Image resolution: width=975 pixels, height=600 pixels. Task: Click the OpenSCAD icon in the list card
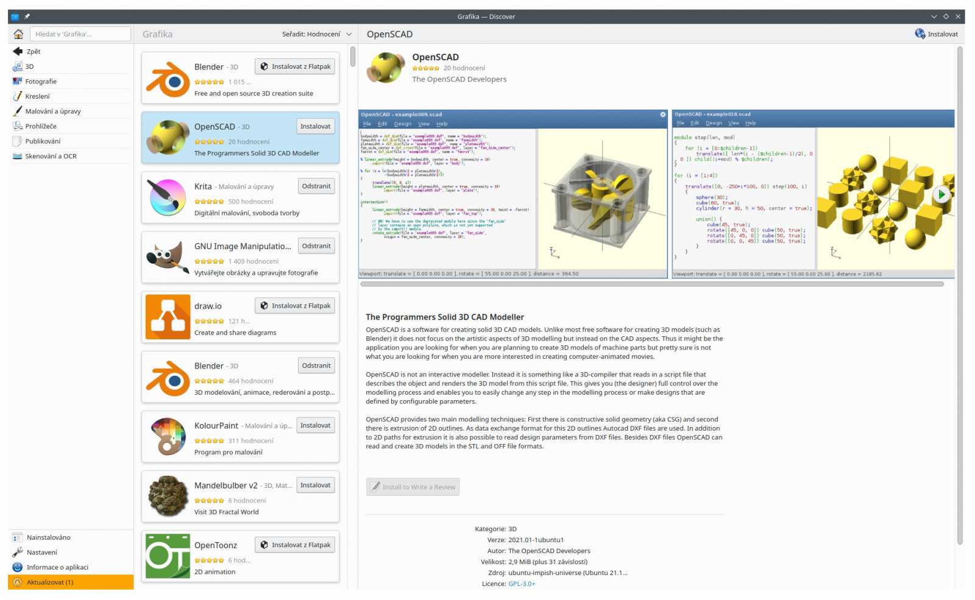pyautogui.click(x=168, y=138)
